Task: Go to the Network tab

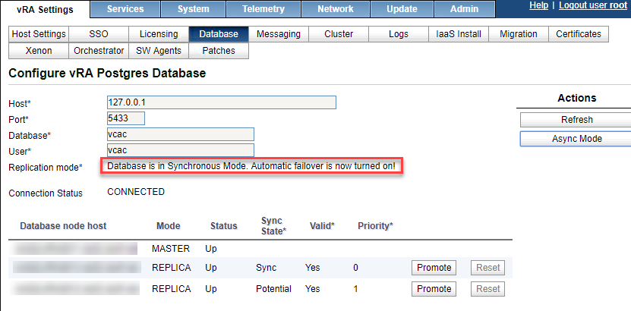Action: pyautogui.click(x=336, y=9)
